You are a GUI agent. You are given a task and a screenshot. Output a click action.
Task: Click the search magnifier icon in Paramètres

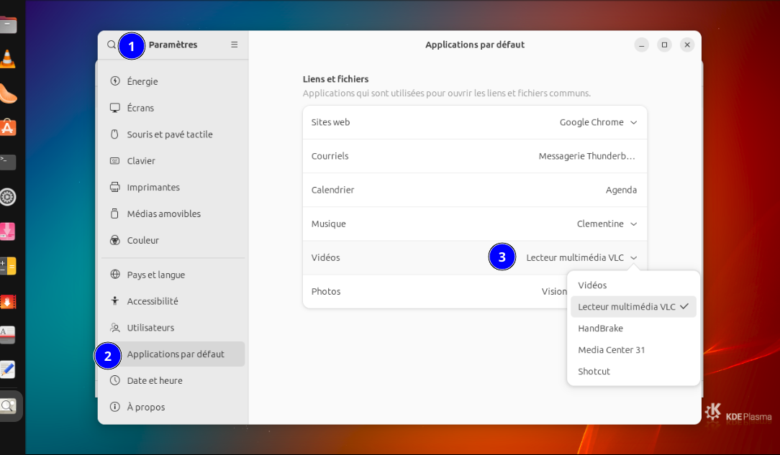coord(112,45)
